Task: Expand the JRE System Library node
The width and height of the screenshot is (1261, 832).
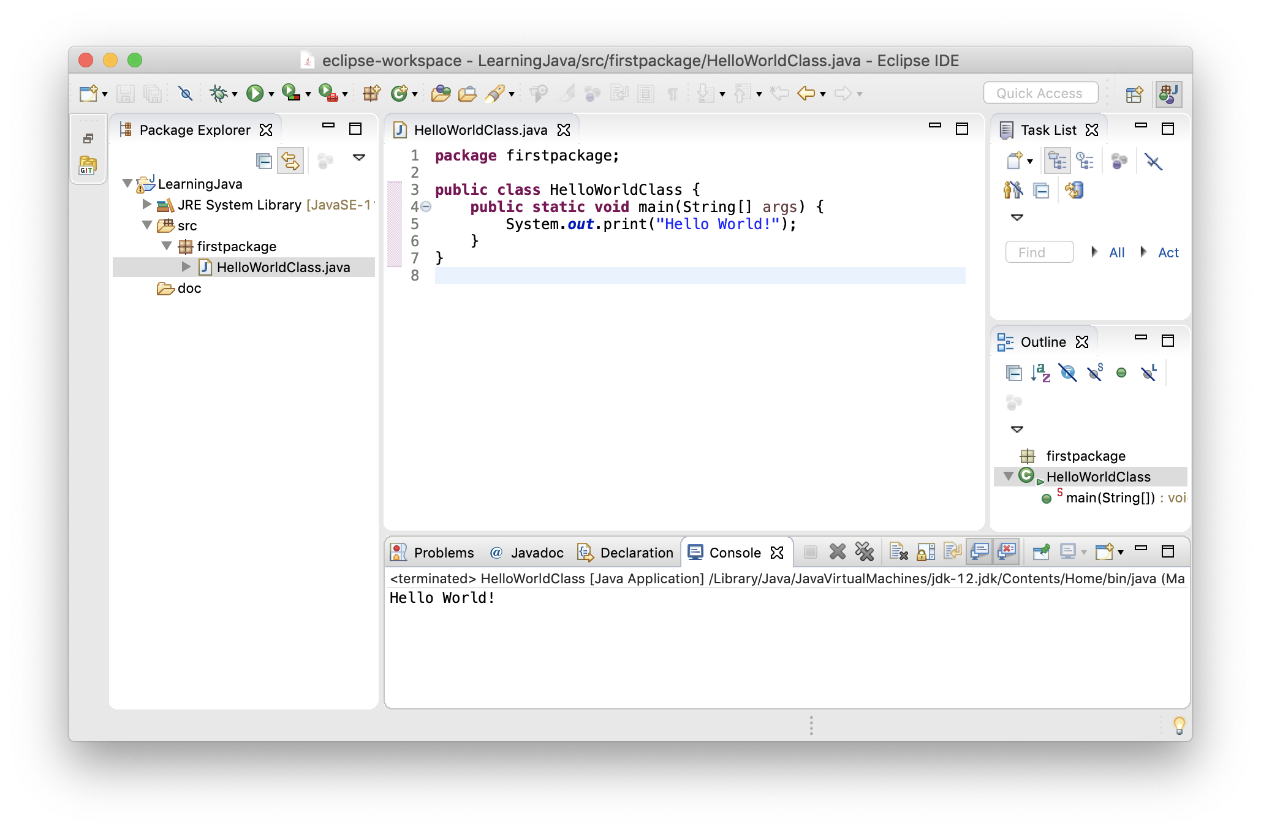Action: (146, 204)
